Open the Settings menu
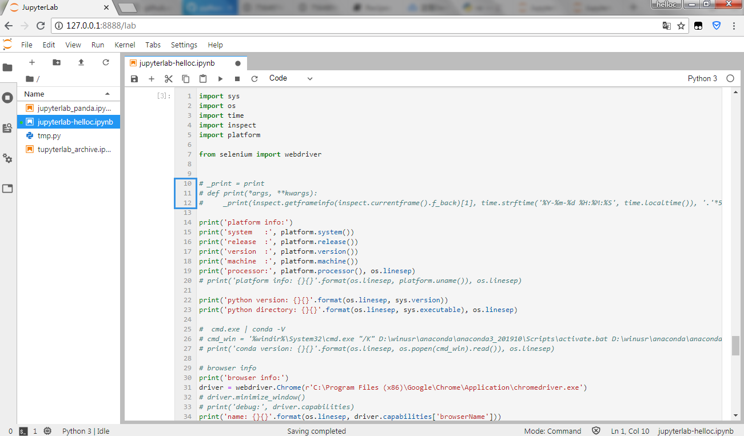744x436 pixels. click(184, 45)
